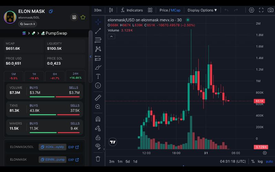Select the XABCD pattern tool
This screenshot has height=172, width=275.
point(98,49)
